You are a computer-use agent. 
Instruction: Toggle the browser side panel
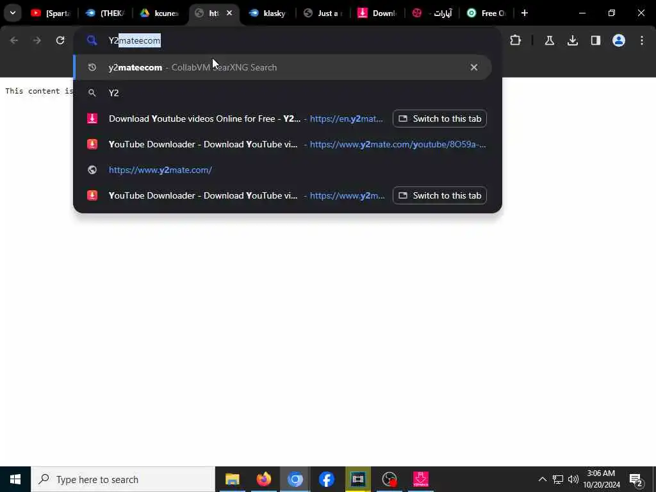pyautogui.click(x=596, y=40)
